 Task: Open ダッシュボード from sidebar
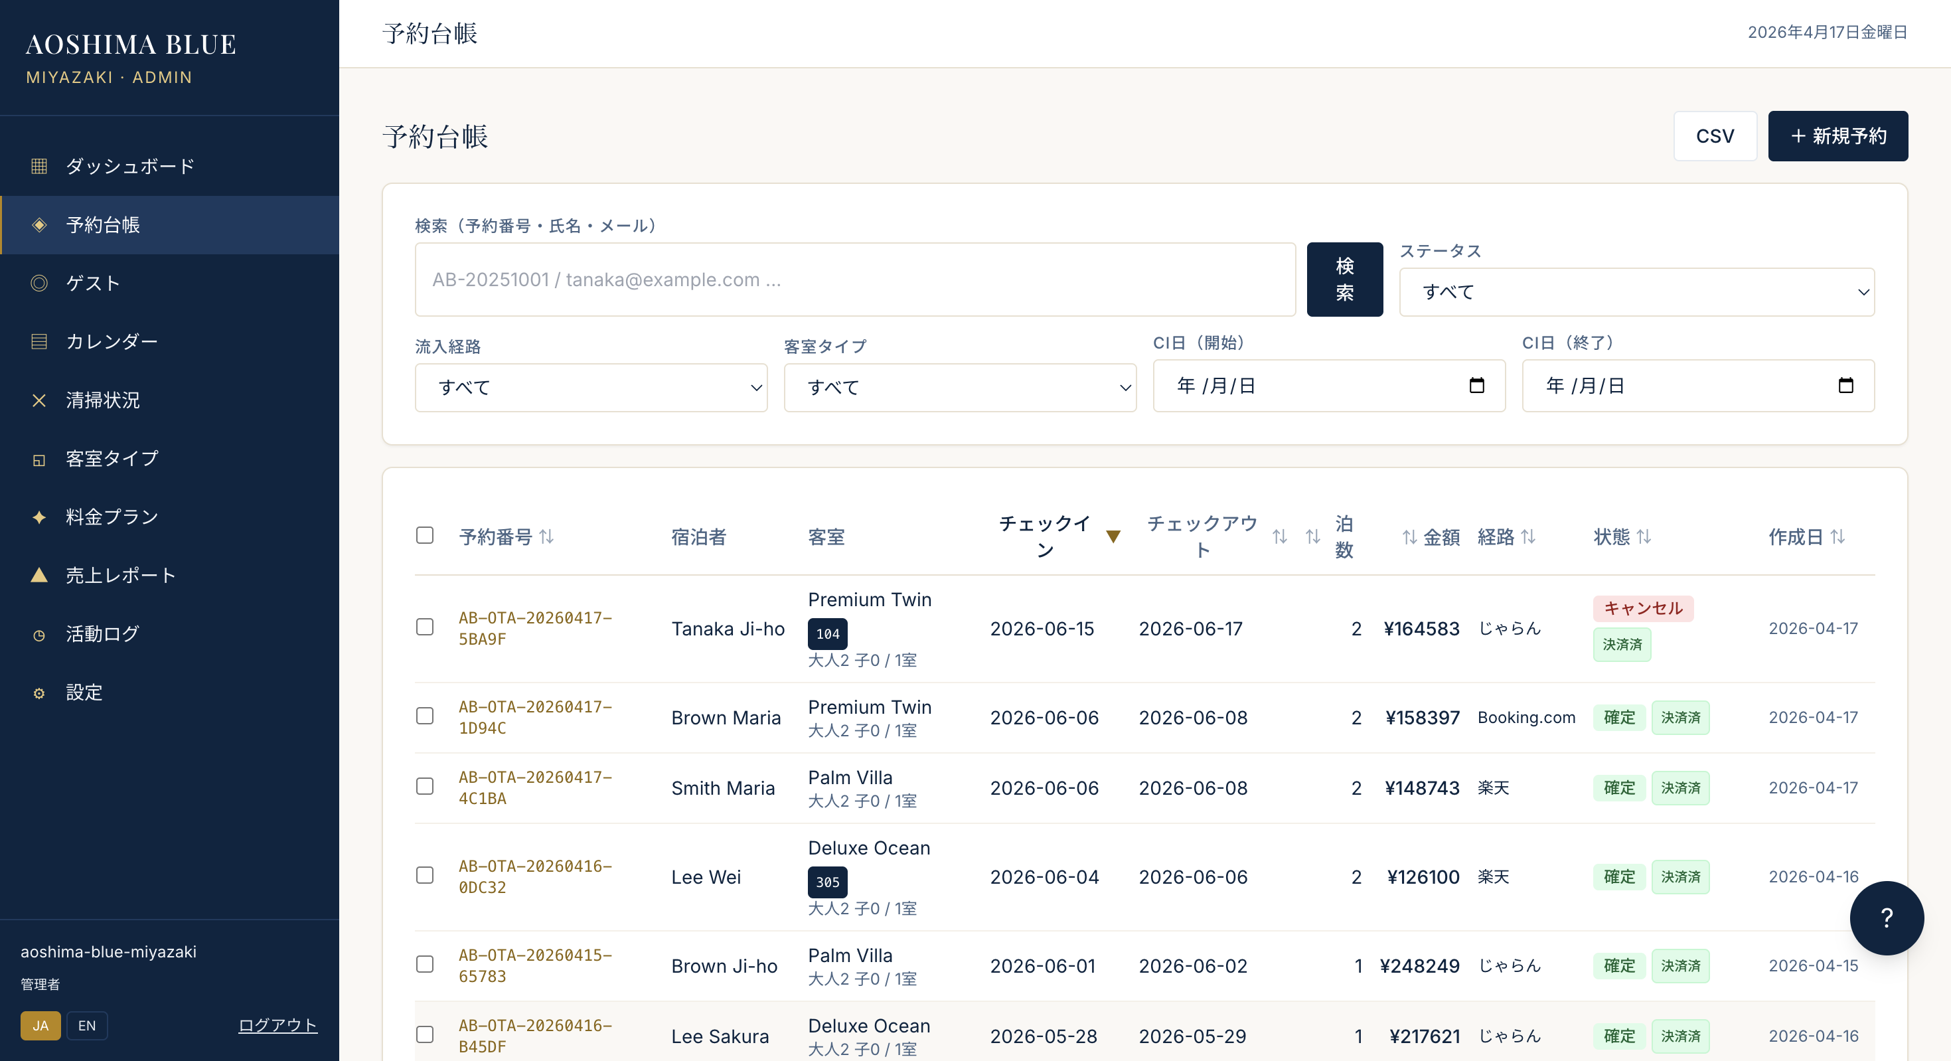[170, 166]
